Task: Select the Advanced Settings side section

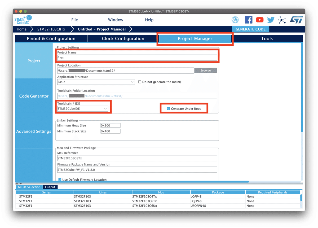Action: click(34, 131)
